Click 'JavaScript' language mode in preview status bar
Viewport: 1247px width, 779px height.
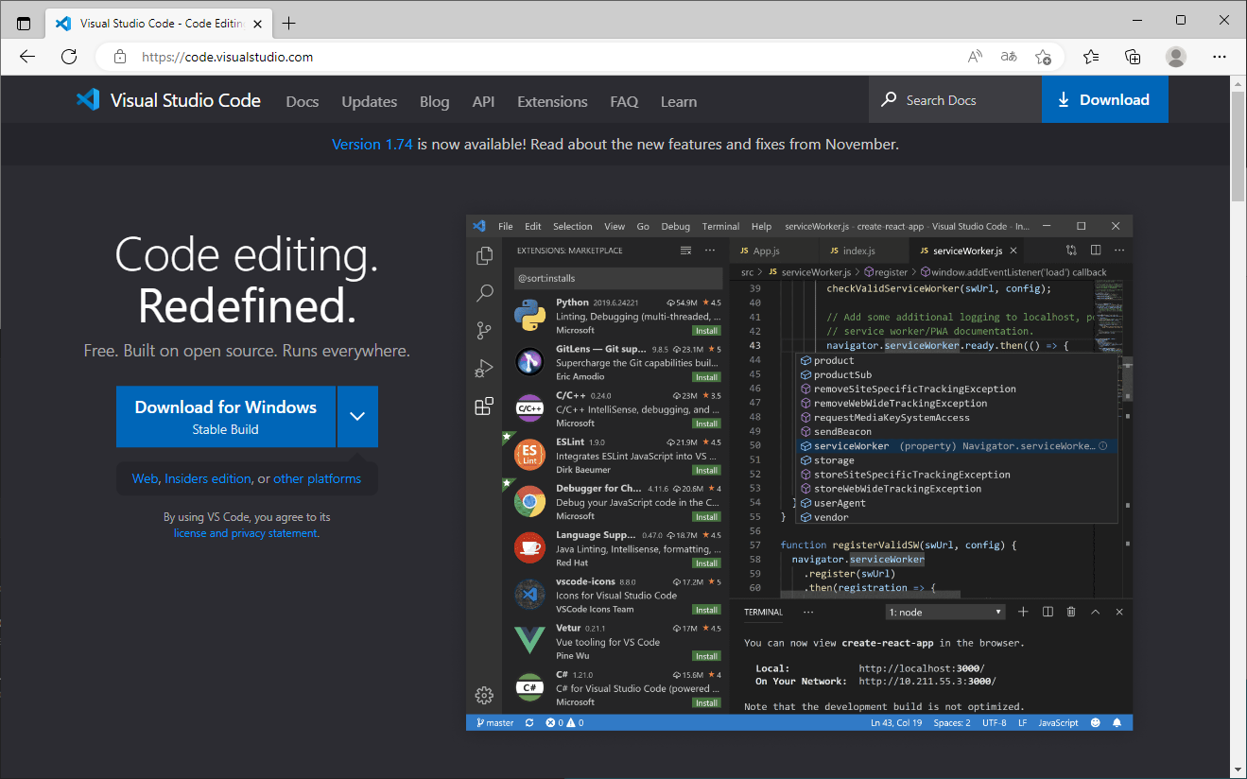[x=1058, y=722]
